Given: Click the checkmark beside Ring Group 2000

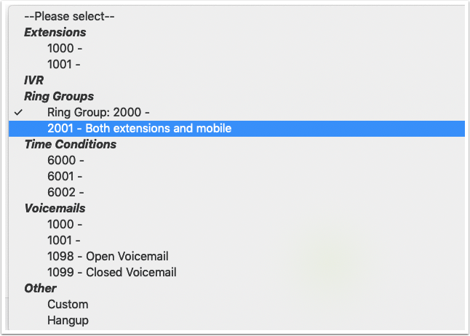Looking at the screenshot, I should point(18,112).
